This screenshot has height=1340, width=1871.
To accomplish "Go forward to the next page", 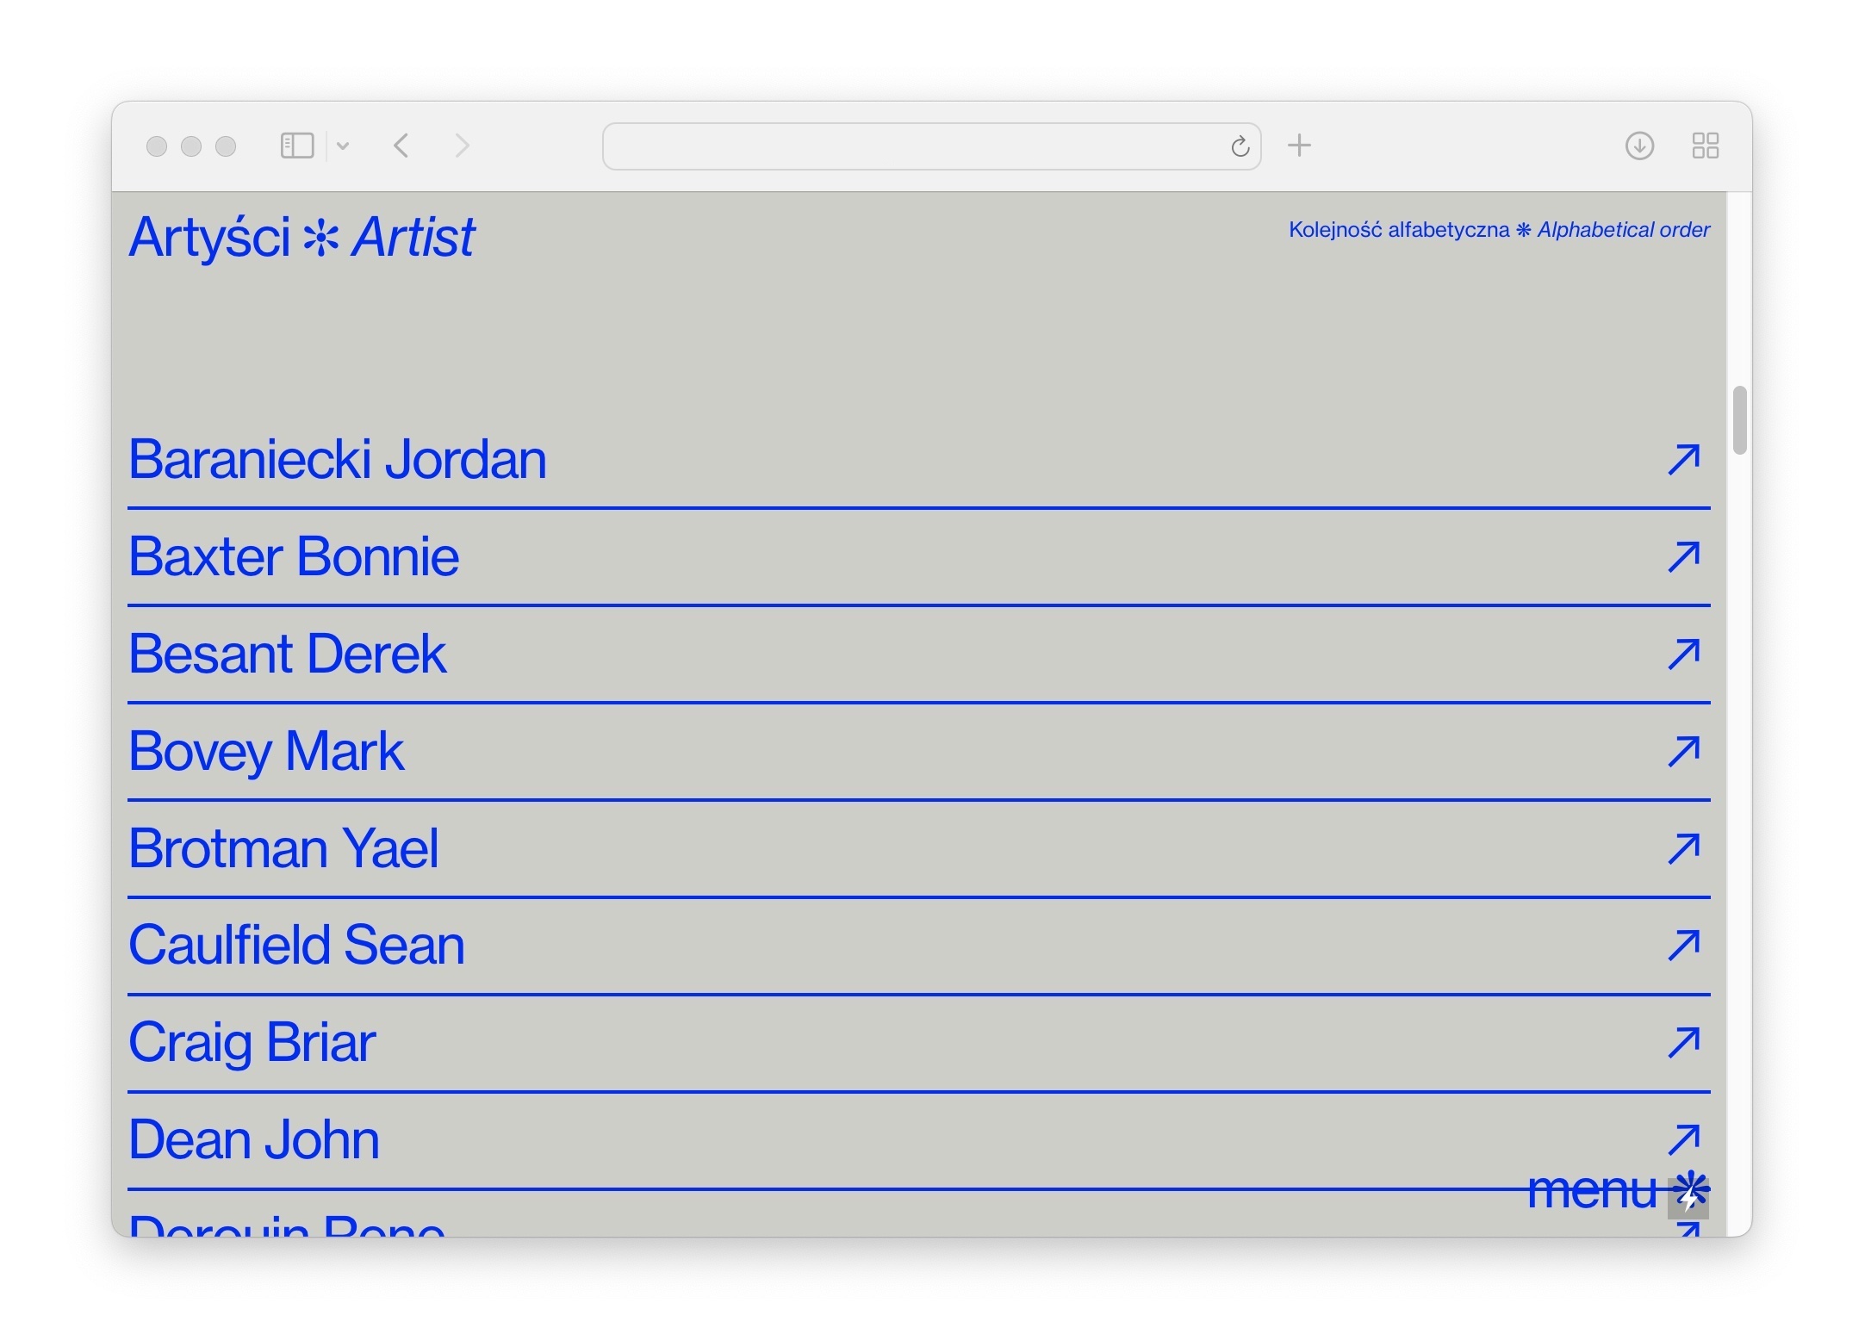I will pyautogui.click(x=462, y=146).
